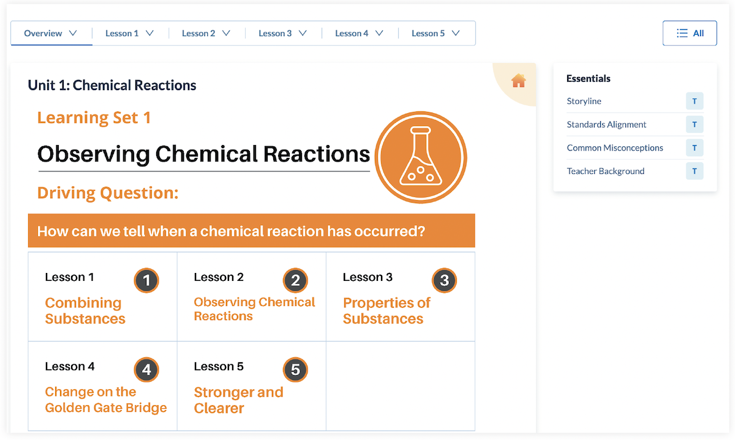Expand the Lesson 1 dropdown chevron
Image resolution: width=735 pixels, height=440 pixels.
tap(149, 33)
